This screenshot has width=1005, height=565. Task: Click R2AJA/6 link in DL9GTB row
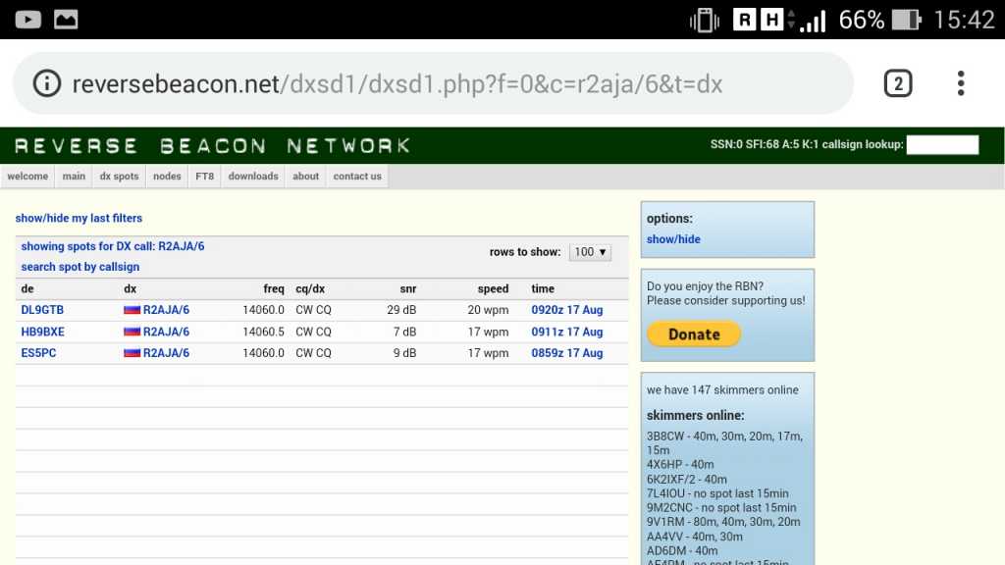166,310
